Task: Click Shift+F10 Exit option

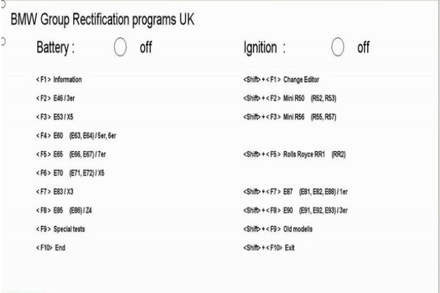Action: (x=269, y=248)
